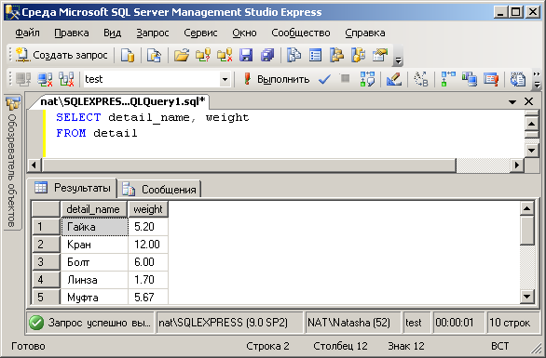Screen dimensions: 546x358
Task: Open Design Query in Editor icon
Action: click(394, 80)
